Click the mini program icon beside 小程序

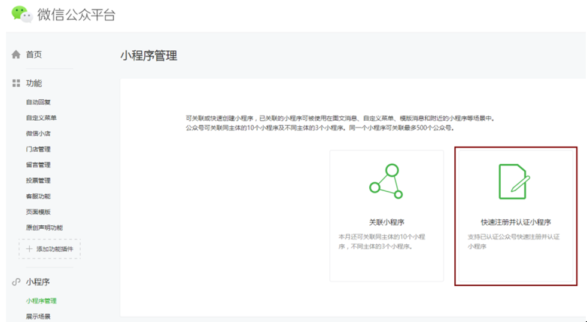coord(16,281)
